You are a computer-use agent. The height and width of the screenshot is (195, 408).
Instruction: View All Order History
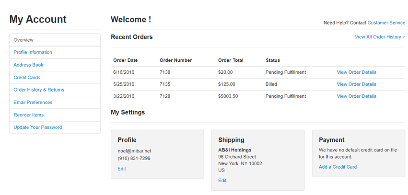(x=380, y=37)
